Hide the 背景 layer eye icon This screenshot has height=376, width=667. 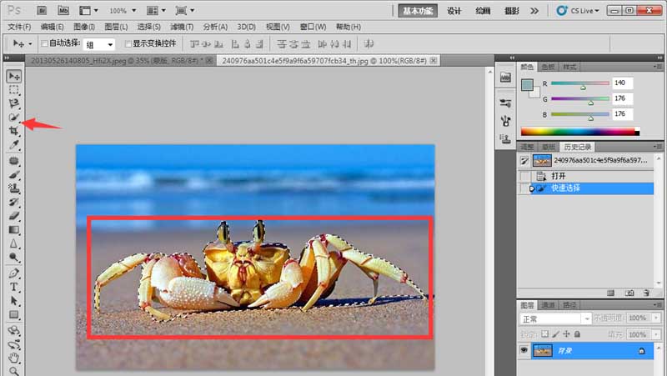pos(524,350)
